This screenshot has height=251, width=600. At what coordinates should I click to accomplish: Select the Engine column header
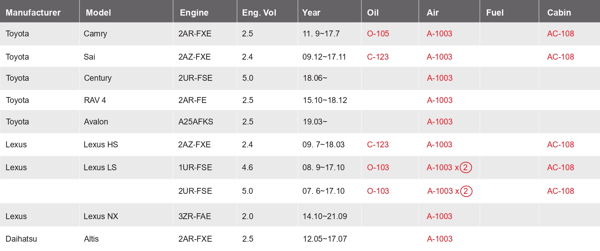pyautogui.click(x=194, y=13)
